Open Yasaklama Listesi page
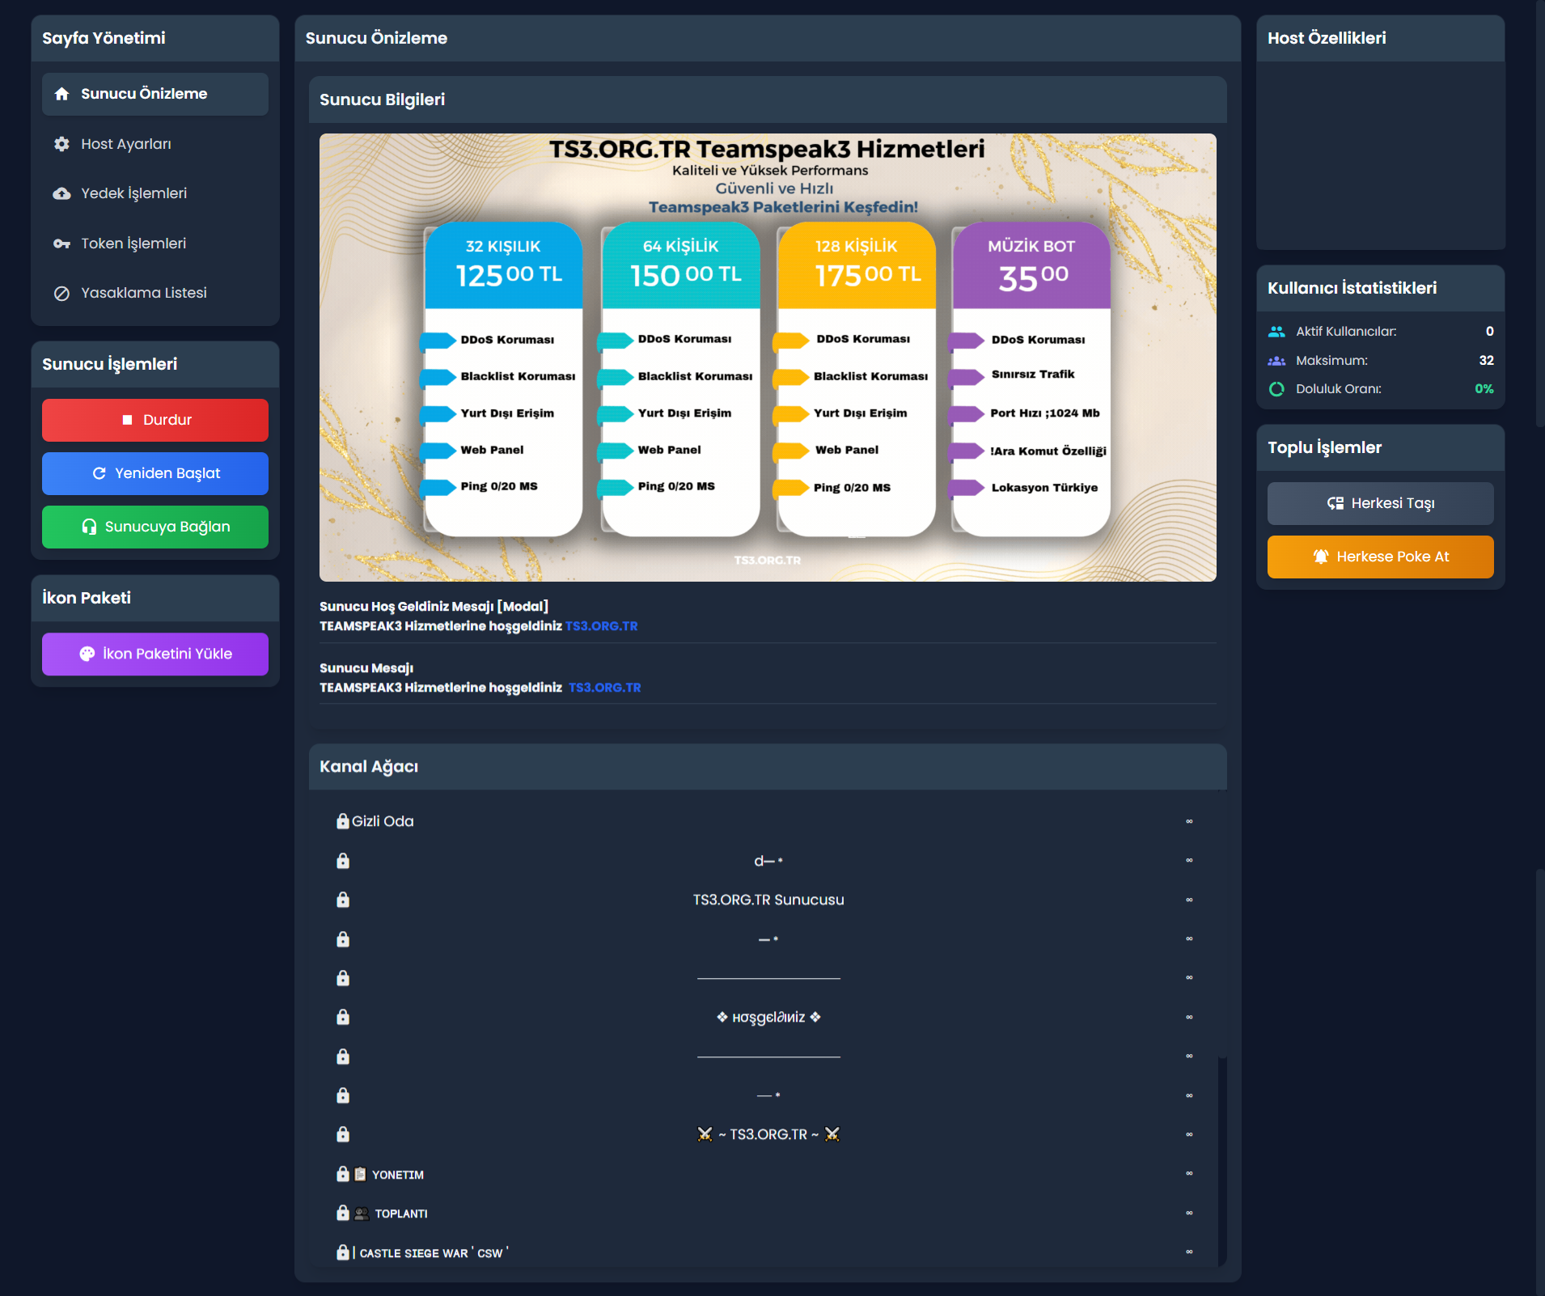 (x=154, y=293)
